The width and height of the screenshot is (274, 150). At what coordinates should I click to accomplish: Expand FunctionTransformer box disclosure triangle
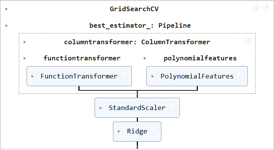coord(33,76)
